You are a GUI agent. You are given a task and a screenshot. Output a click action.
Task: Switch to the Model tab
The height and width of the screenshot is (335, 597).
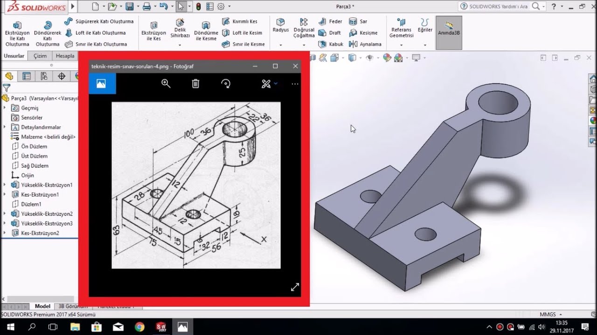pyautogui.click(x=42, y=306)
